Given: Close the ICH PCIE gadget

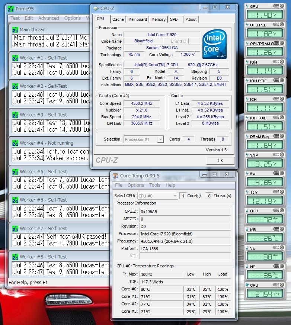Looking at the screenshot, I should click(282, 117).
